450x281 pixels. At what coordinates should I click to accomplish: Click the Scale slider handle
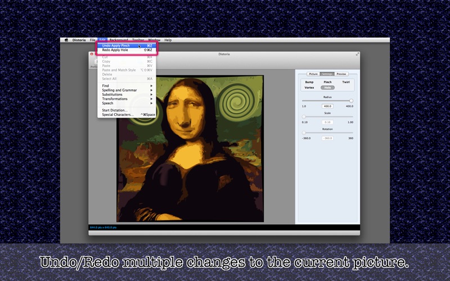pos(304,117)
